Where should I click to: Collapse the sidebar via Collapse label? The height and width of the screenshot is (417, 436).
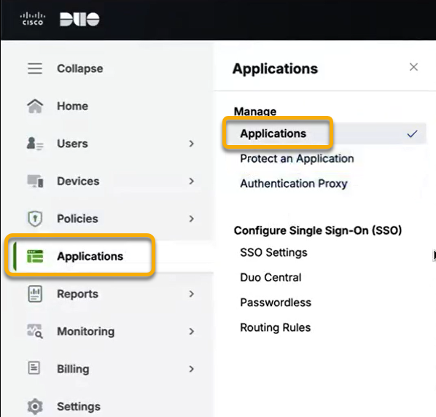80,69
